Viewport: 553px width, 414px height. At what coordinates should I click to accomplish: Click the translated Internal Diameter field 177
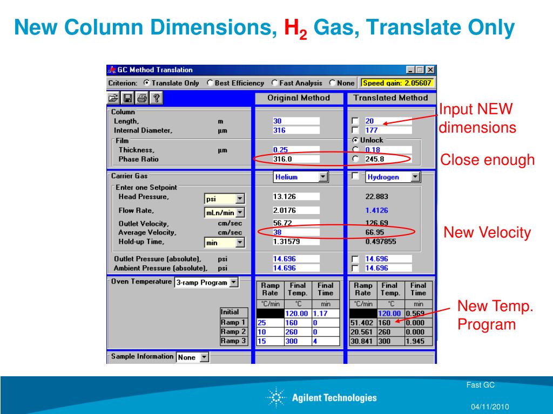click(x=388, y=130)
